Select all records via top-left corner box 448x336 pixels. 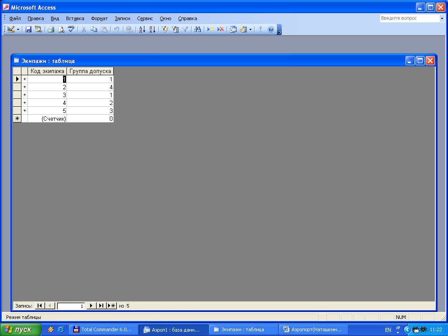tap(17, 71)
